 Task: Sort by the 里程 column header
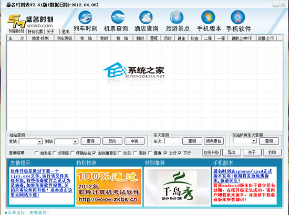pyautogui.click(x=154, y=38)
